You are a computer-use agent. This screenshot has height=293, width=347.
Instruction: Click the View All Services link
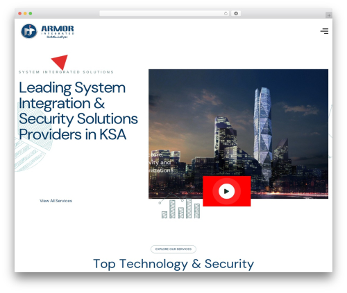56,201
